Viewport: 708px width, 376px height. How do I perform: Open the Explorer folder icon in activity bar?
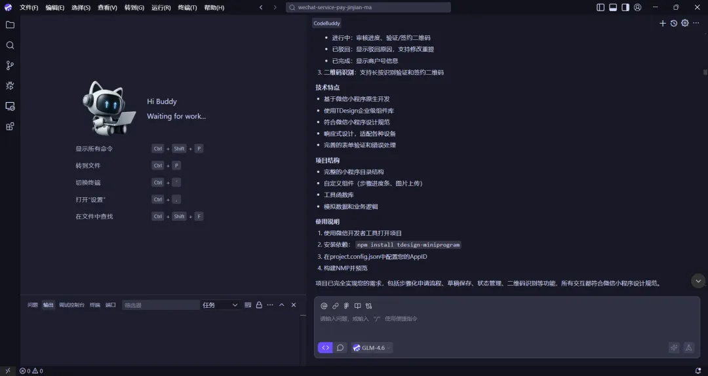pyautogui.click(x=10, y=25)
